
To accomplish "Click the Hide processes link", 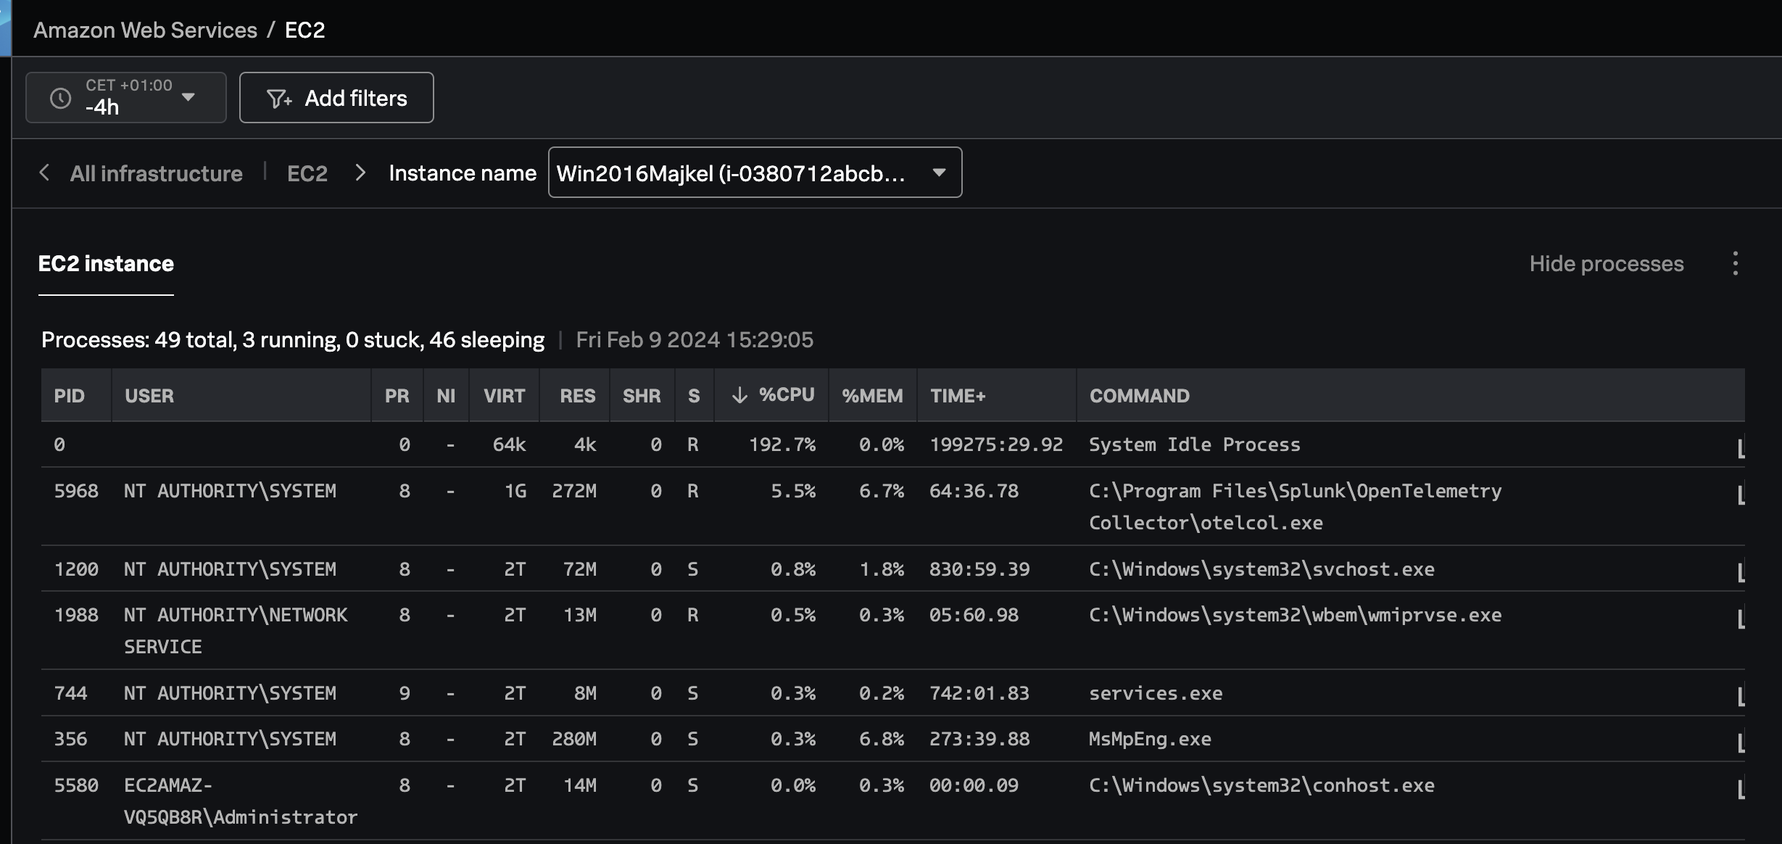I will coord(1607,263).
